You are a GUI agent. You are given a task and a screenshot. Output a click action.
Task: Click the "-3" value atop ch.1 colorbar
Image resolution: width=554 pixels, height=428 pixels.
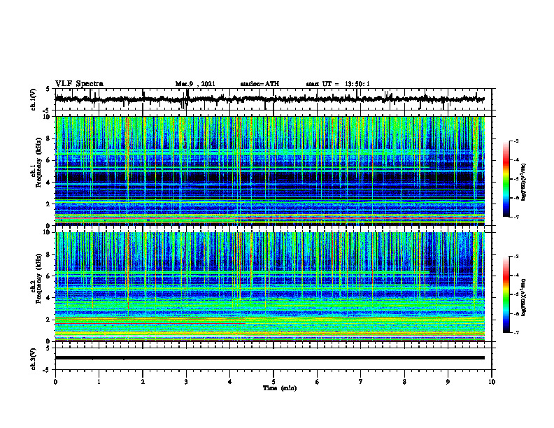point(516,141)
